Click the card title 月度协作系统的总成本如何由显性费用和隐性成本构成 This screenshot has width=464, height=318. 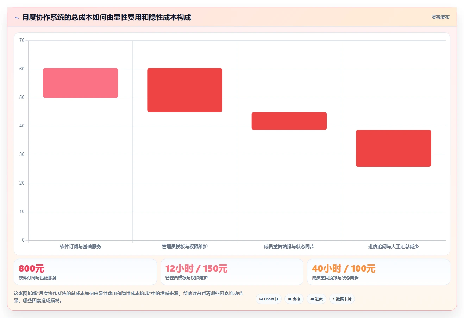click(x=107, y=17)
